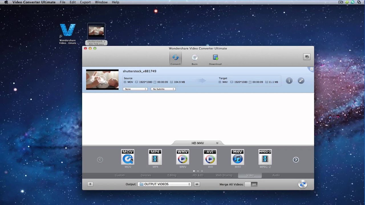Switch to the Editing format tab

point(172,175)
